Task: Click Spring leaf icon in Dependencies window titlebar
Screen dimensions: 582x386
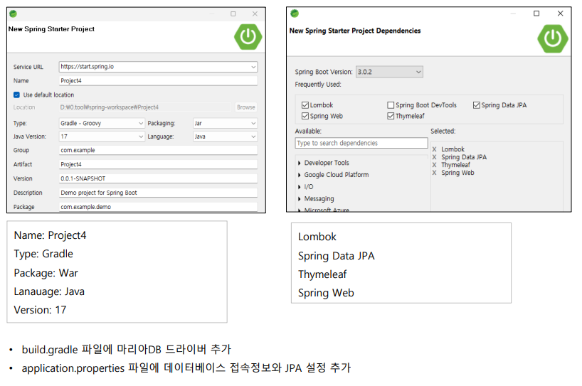Action: pos(295,14)
